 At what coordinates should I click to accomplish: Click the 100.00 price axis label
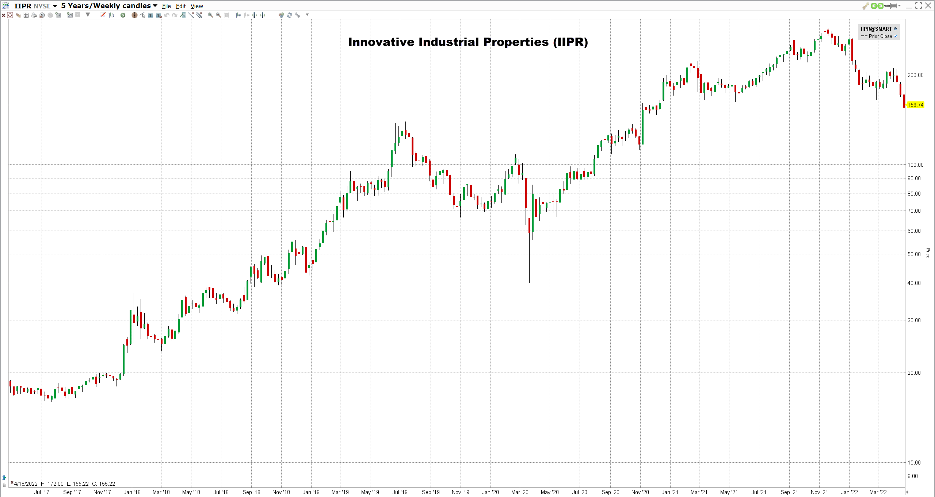tap(915, 165)
